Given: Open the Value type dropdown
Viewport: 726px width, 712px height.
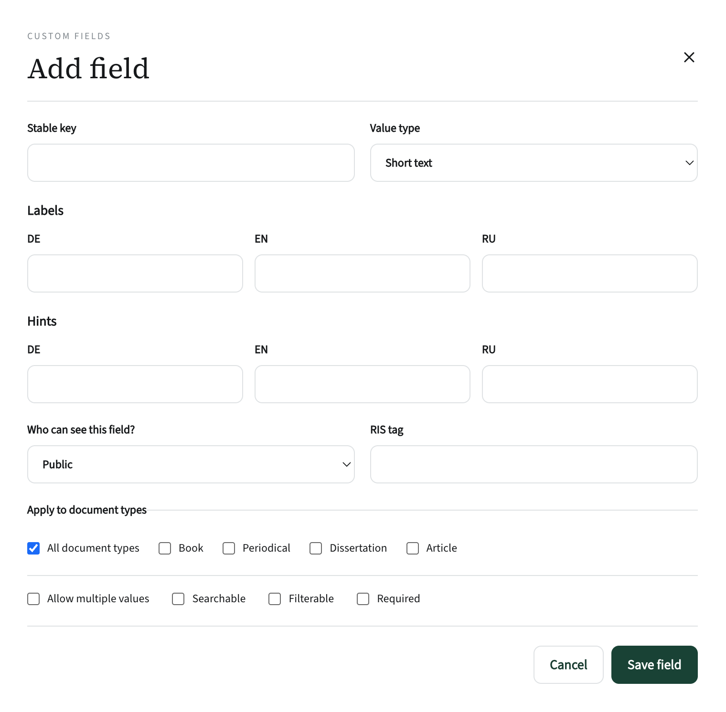Looking at the screenshot, I should pos(534,163).
